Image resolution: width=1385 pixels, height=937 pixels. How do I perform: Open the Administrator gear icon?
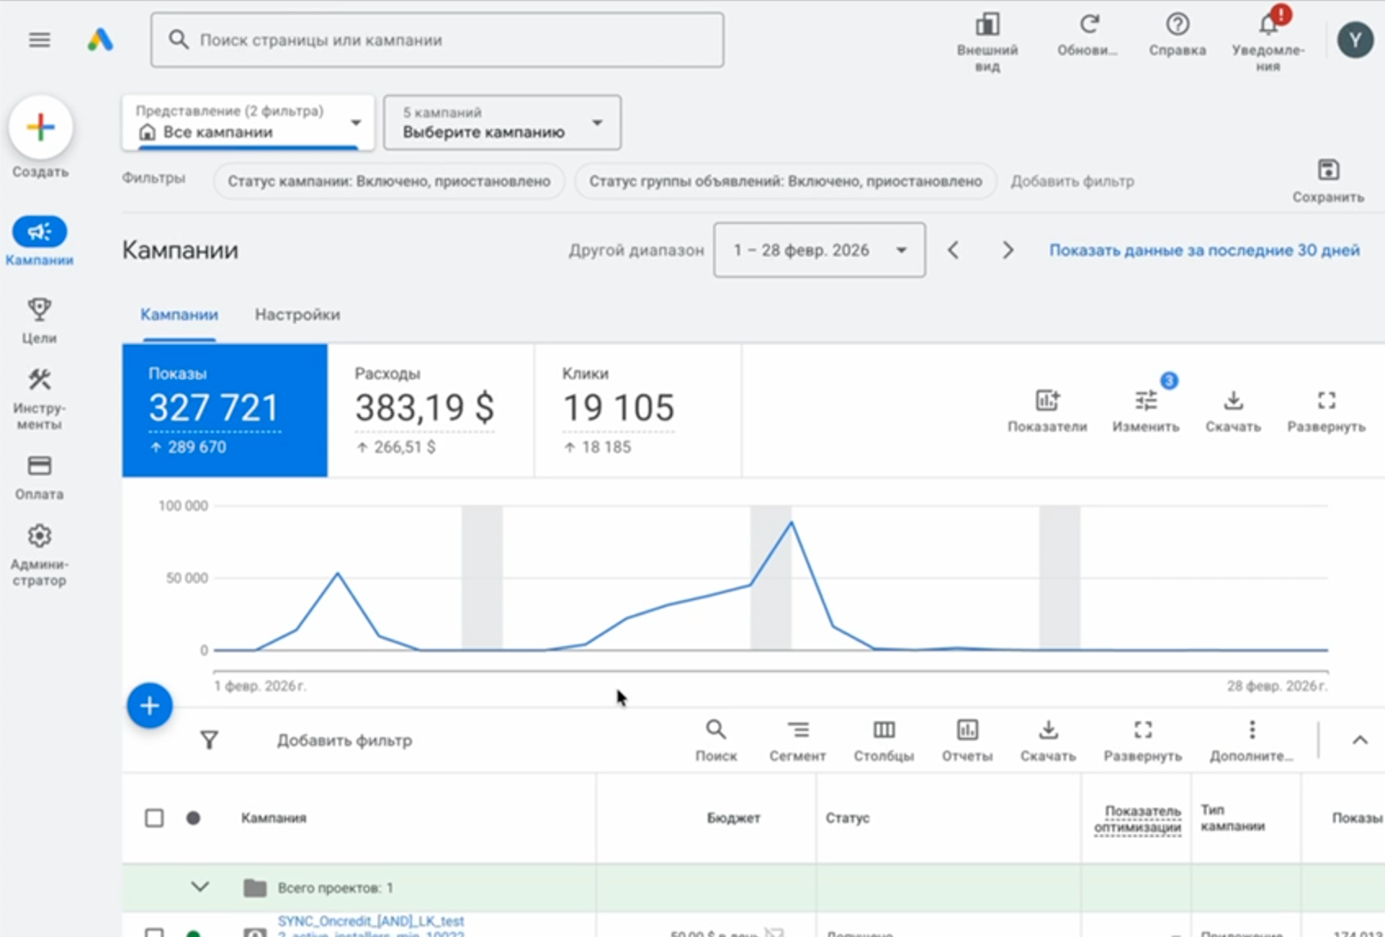pos(39,536)
